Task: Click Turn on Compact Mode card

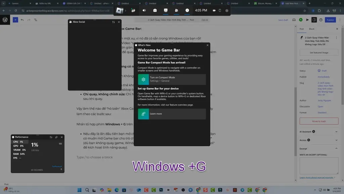Action: (x=172, y=79)
